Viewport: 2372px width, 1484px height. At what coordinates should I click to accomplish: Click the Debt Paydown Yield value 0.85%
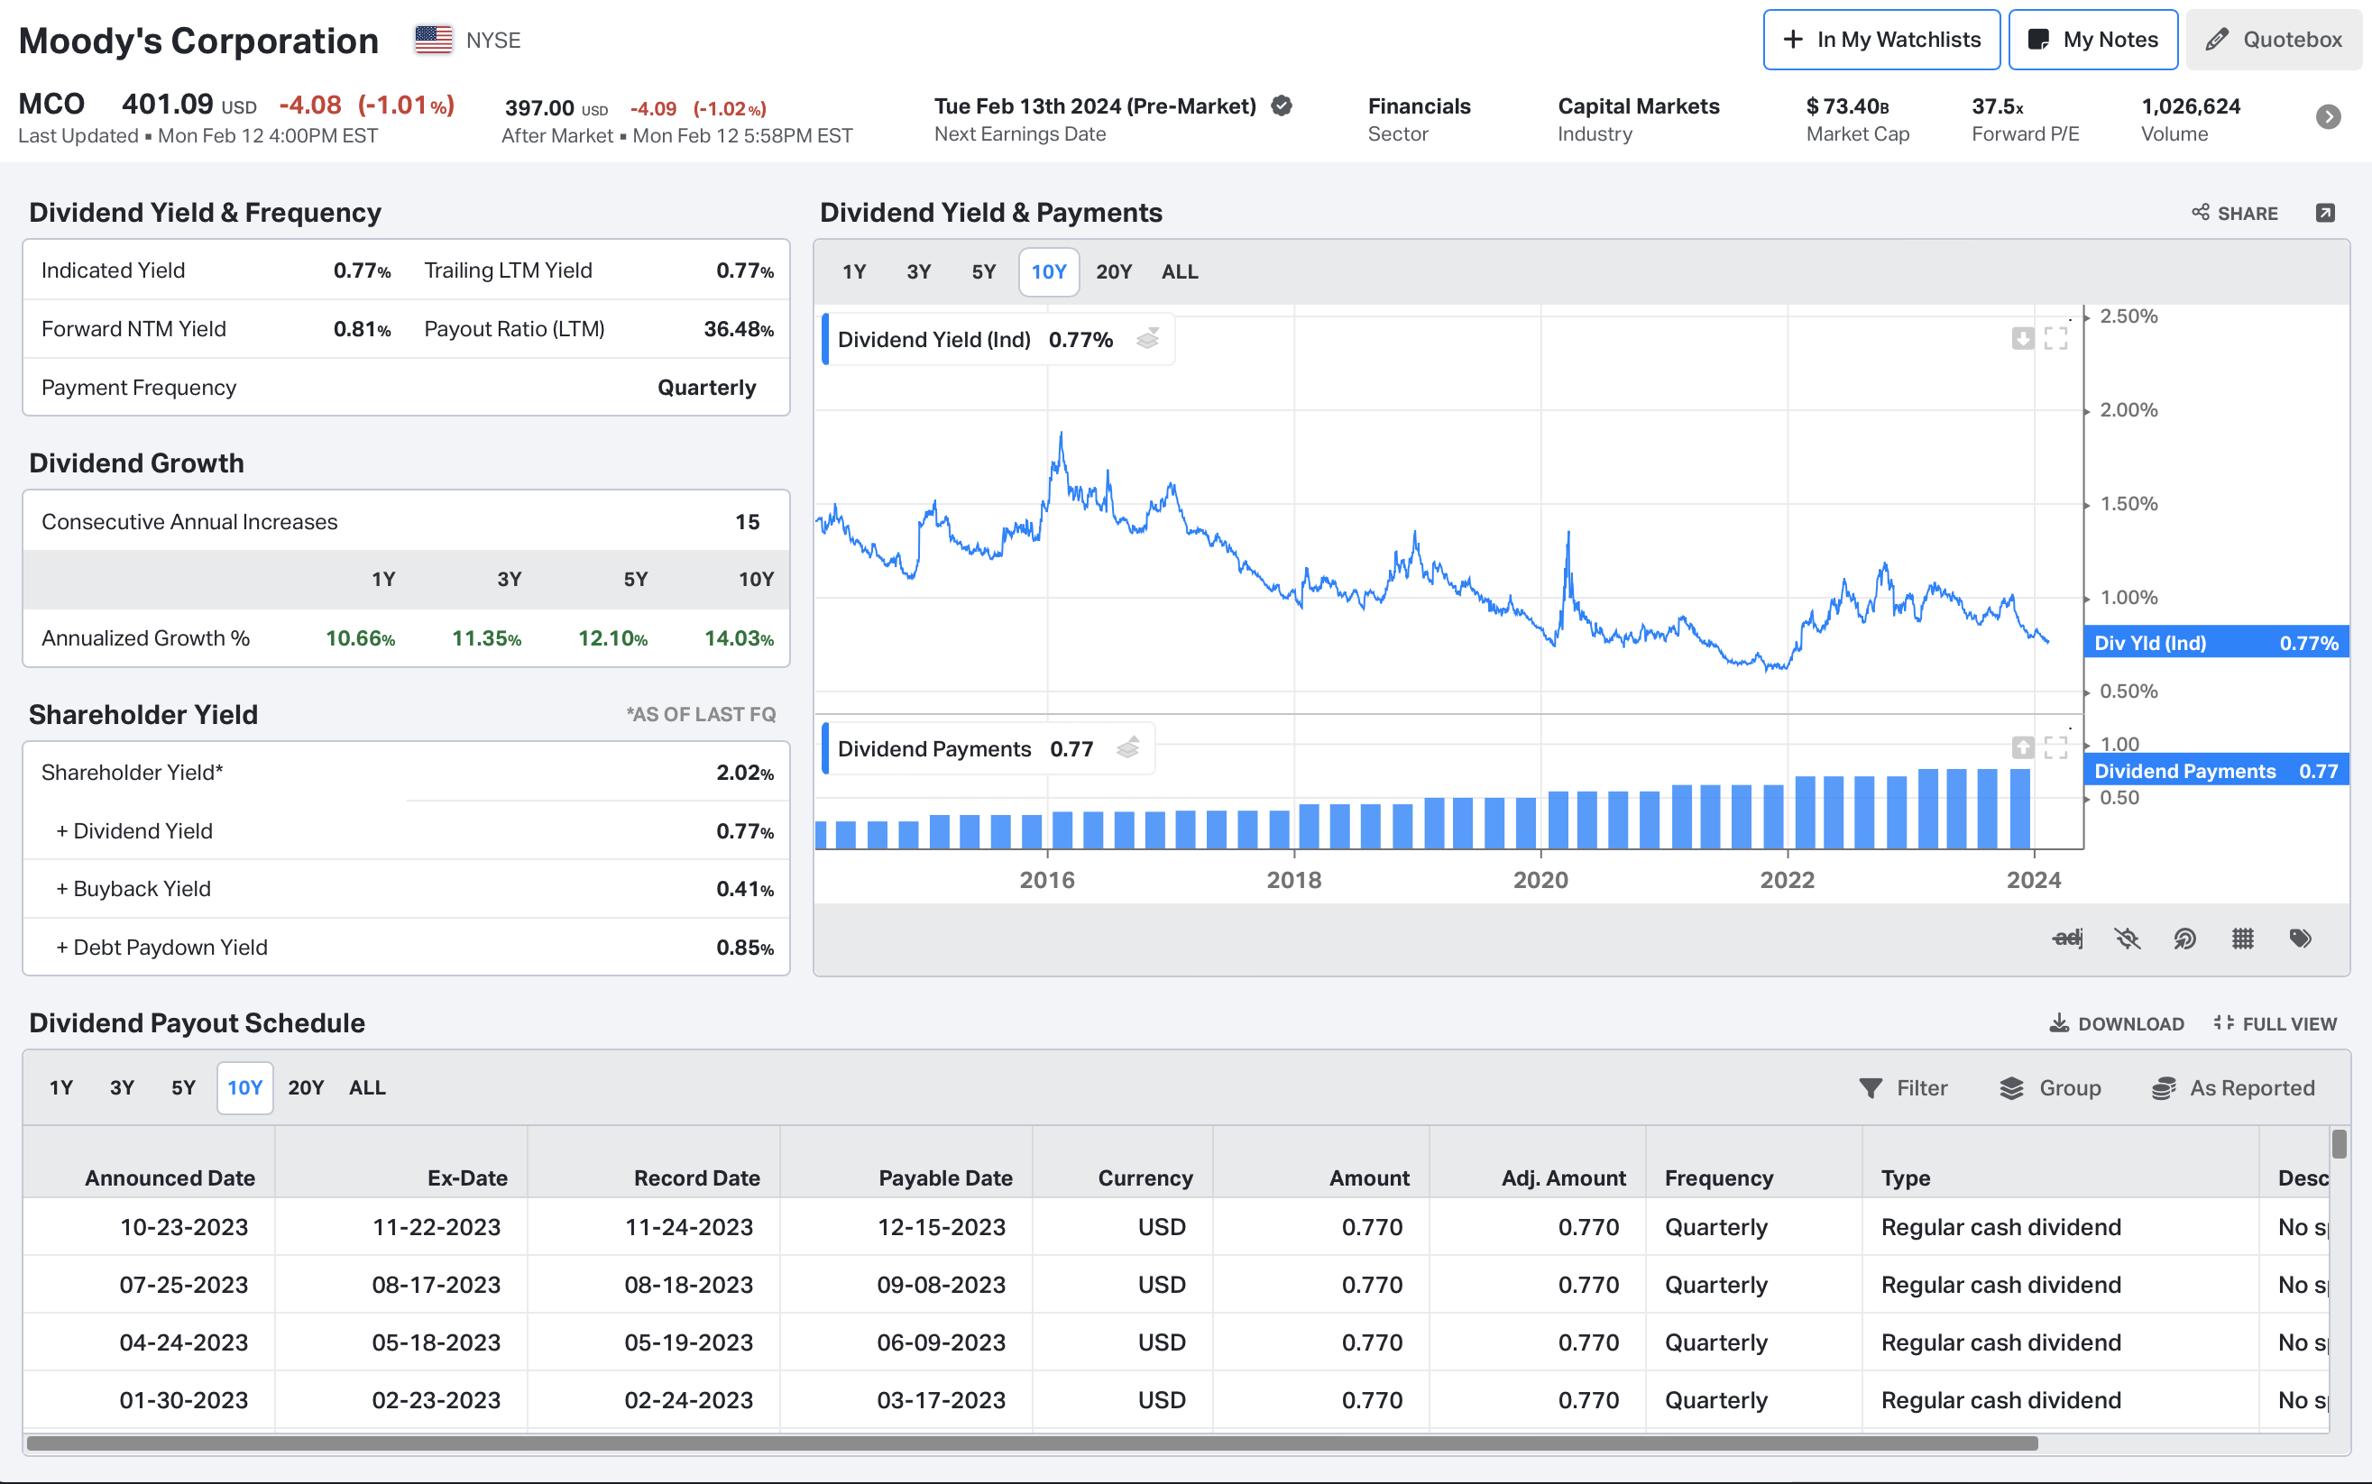744,948
